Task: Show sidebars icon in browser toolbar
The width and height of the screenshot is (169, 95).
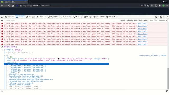Action: 156,6
